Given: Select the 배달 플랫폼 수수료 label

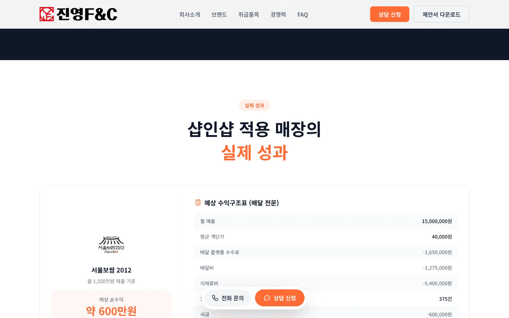Looking at the screenshot, I should [220, 252].
